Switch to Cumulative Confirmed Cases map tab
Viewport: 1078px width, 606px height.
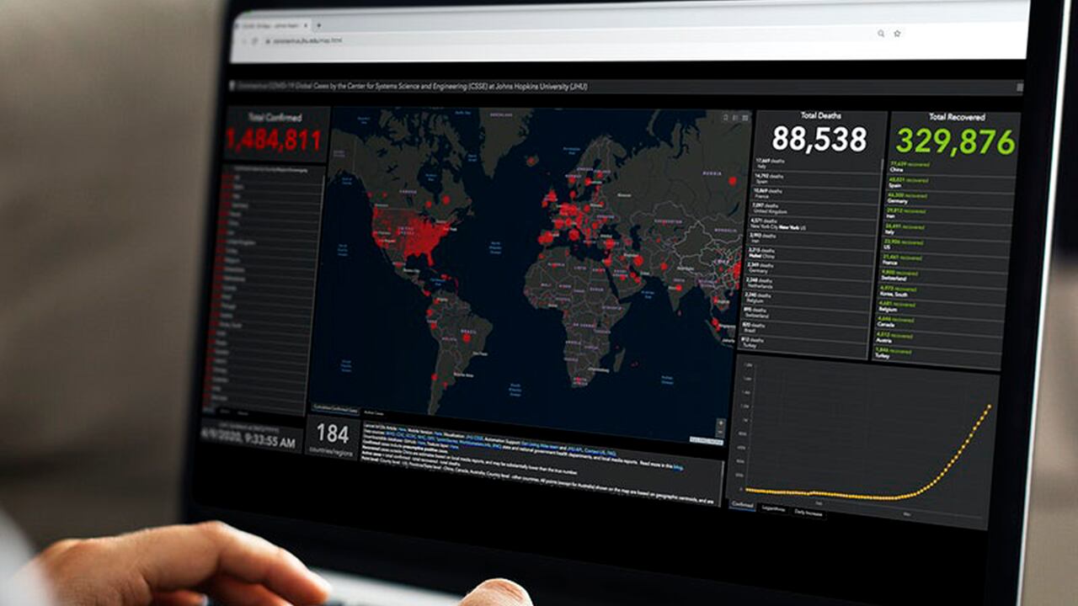[335, 408]
